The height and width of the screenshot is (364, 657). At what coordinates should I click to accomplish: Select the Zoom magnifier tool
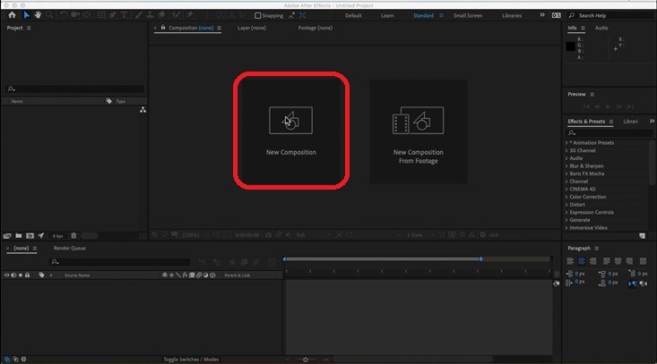click(x=49, y=15)
